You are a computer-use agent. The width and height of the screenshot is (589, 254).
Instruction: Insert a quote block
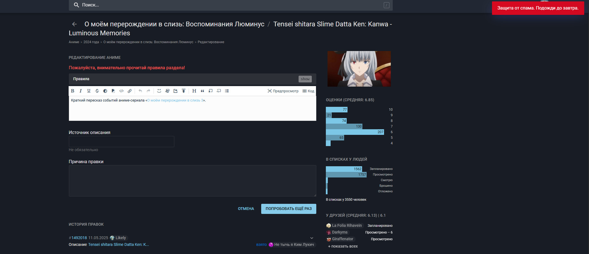coord(202,91)
